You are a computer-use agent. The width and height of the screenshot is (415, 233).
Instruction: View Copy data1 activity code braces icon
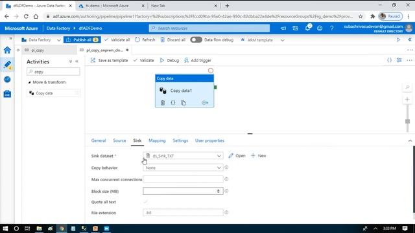pyautogui.click(x=173, y=103)
